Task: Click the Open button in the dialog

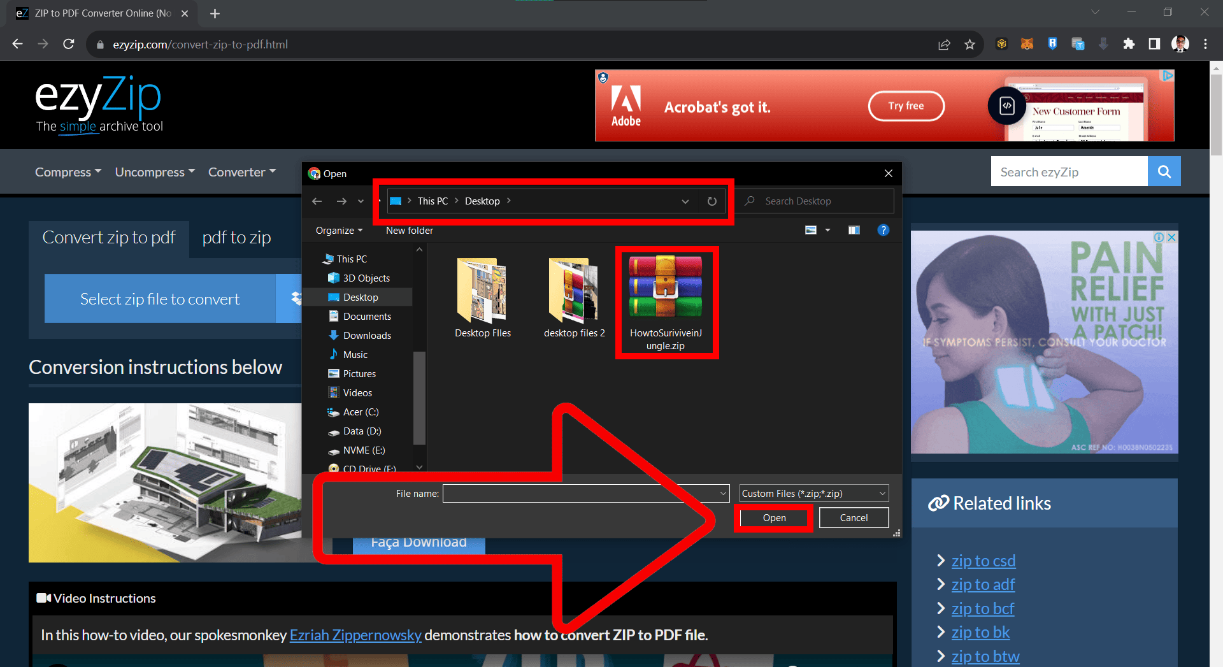Action: [773, 517]
